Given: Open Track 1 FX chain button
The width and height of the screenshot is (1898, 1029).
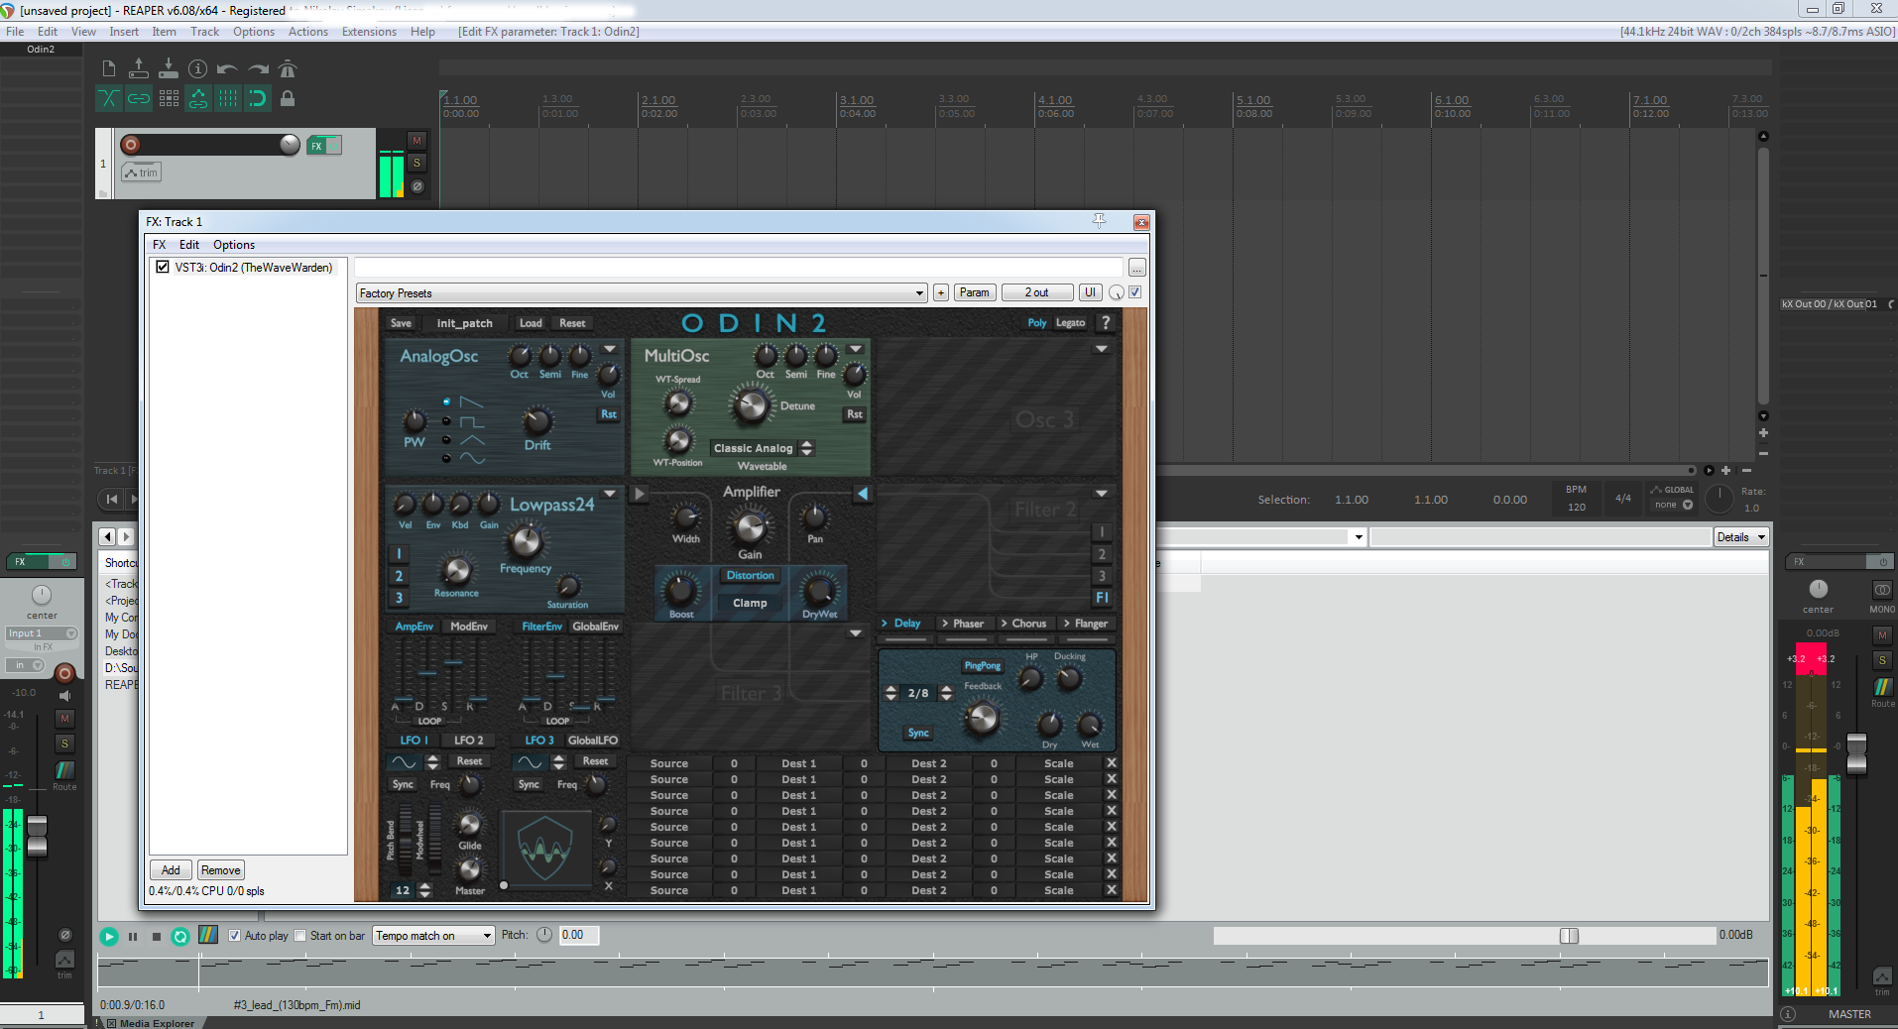Looking at the screenshot, I should (316, 146).
